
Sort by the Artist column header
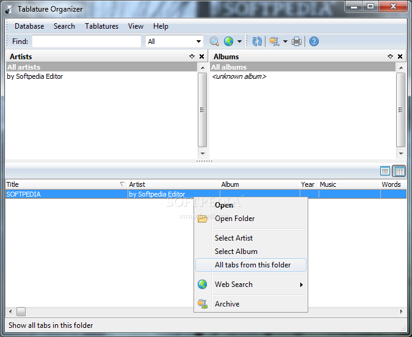[174, 184]
